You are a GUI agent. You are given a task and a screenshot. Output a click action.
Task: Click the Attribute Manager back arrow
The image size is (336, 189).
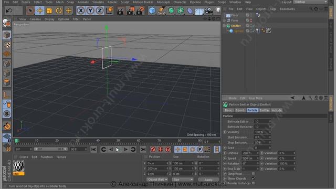[292, 98]
